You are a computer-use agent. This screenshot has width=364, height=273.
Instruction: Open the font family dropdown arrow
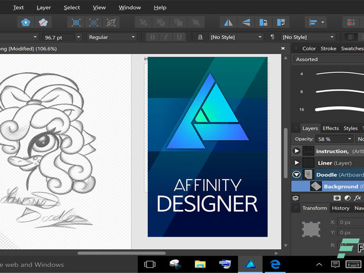pos(35,37)
